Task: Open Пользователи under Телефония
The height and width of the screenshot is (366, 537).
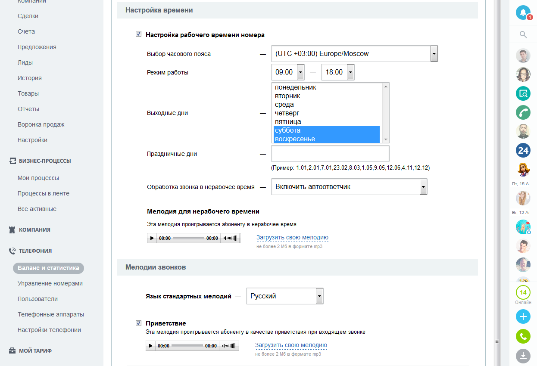Action: click(37, 299)
